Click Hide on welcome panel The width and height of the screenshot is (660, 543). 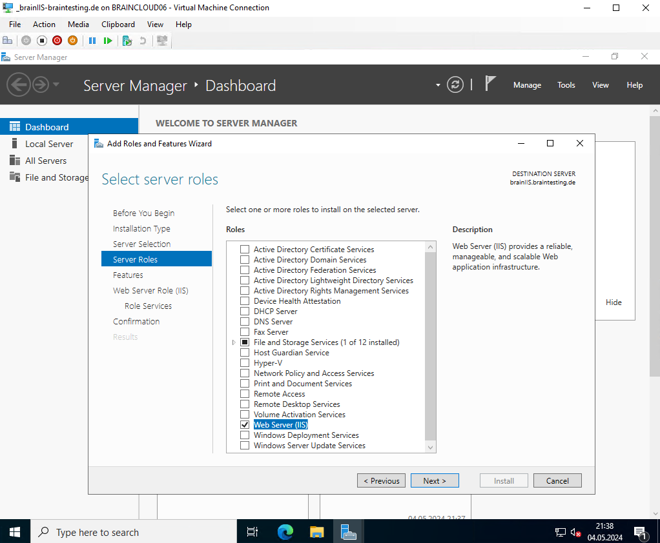614,302
